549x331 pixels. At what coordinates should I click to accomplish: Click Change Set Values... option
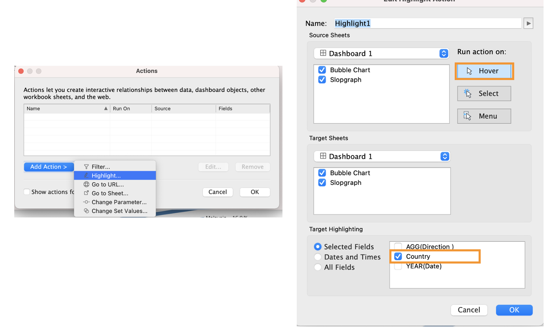[x=119, y=211]
